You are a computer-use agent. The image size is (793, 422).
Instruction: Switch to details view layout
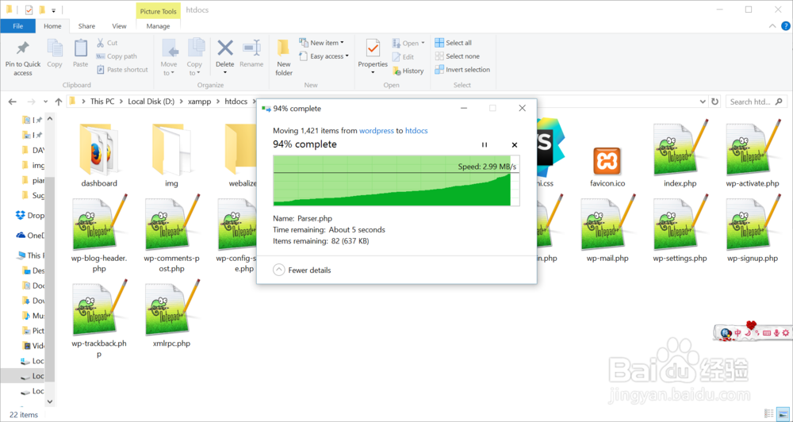pos(769,414)
